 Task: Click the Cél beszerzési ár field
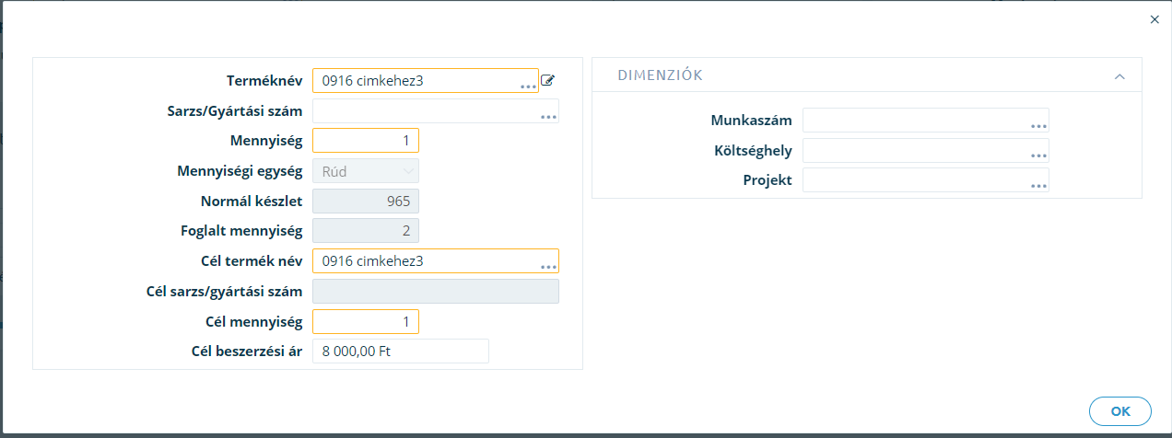click(x=401, y=352)
